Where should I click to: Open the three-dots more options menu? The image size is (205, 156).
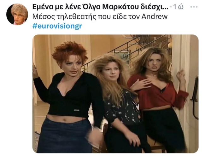pyautogui.click(x=194, y=7)
